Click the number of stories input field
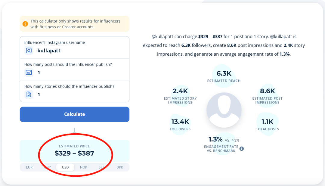 (75, 91)
